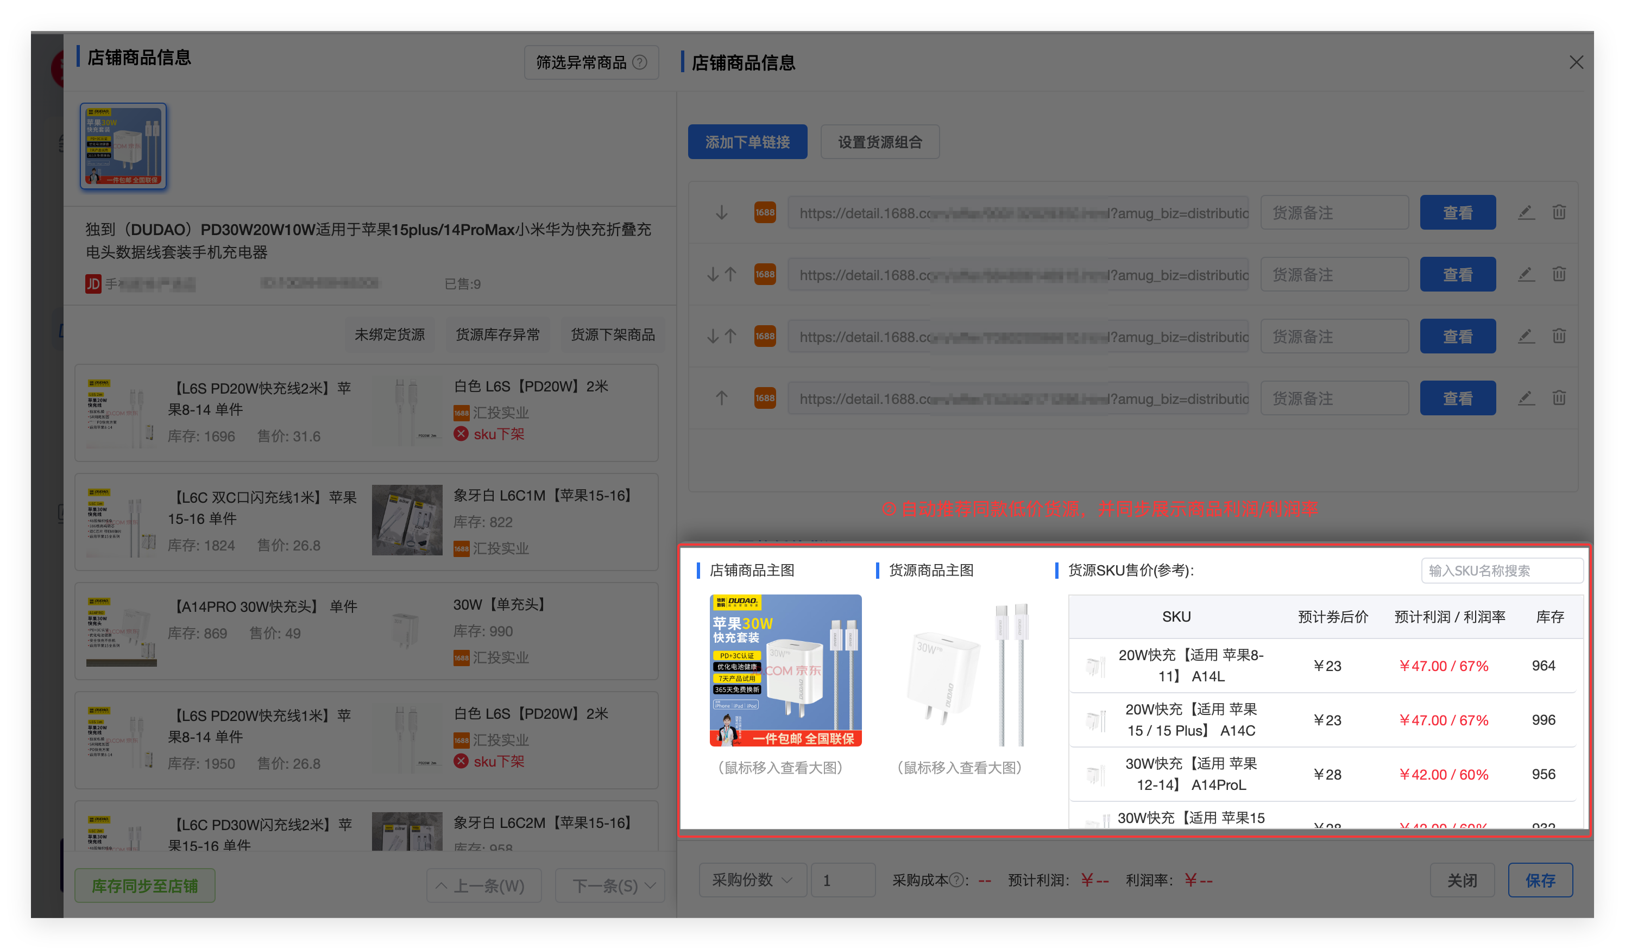Click help icon beside 采购成本

point(957,880)
